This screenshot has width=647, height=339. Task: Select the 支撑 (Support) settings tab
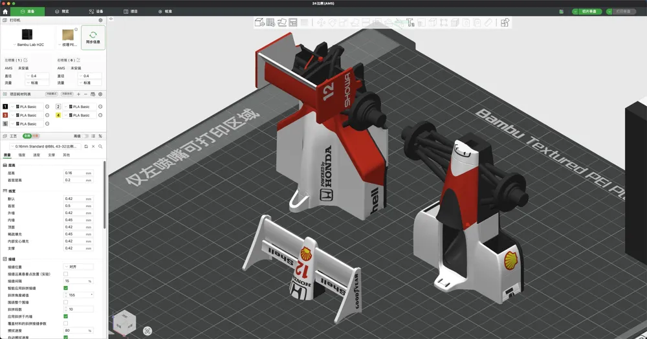pyautogui.click(x=51, y=155)
